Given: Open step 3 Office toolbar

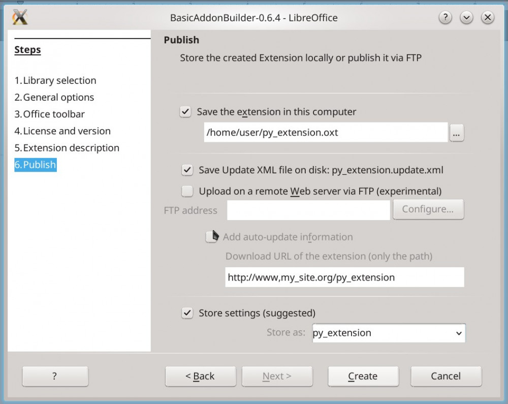Looking at the screenshot, I should [49, 114].
